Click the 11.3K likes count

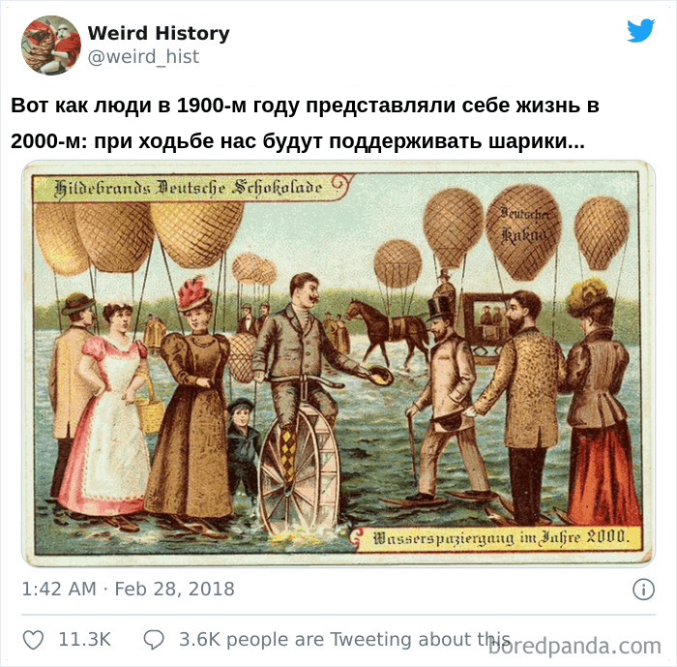click(x=85, y=640)
